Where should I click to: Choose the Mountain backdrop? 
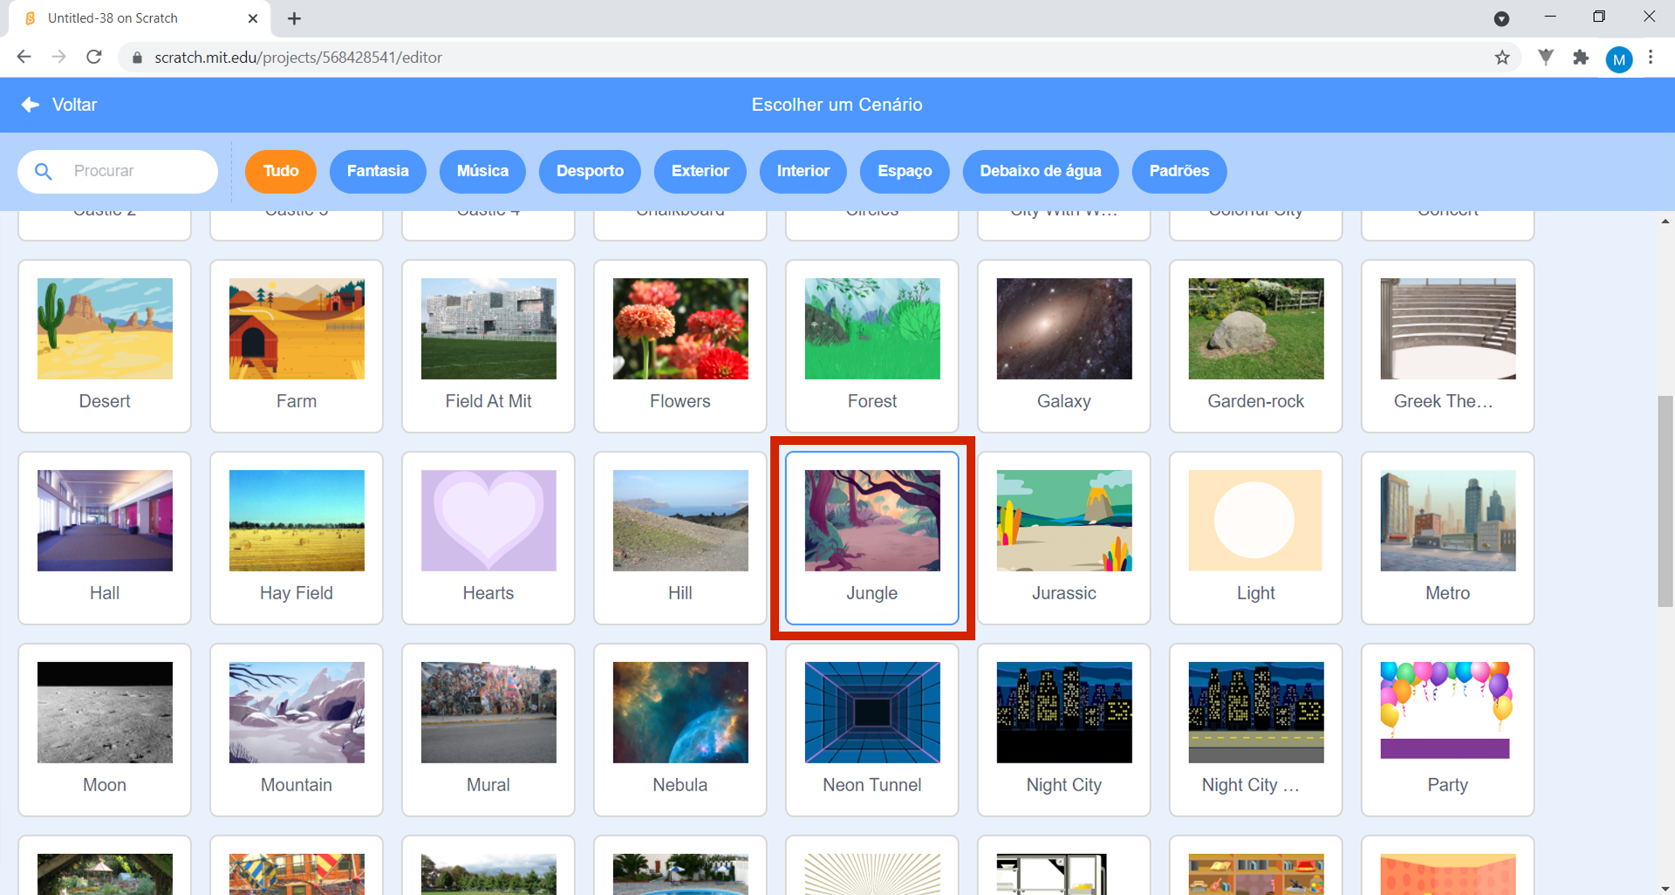click(297, 730)
